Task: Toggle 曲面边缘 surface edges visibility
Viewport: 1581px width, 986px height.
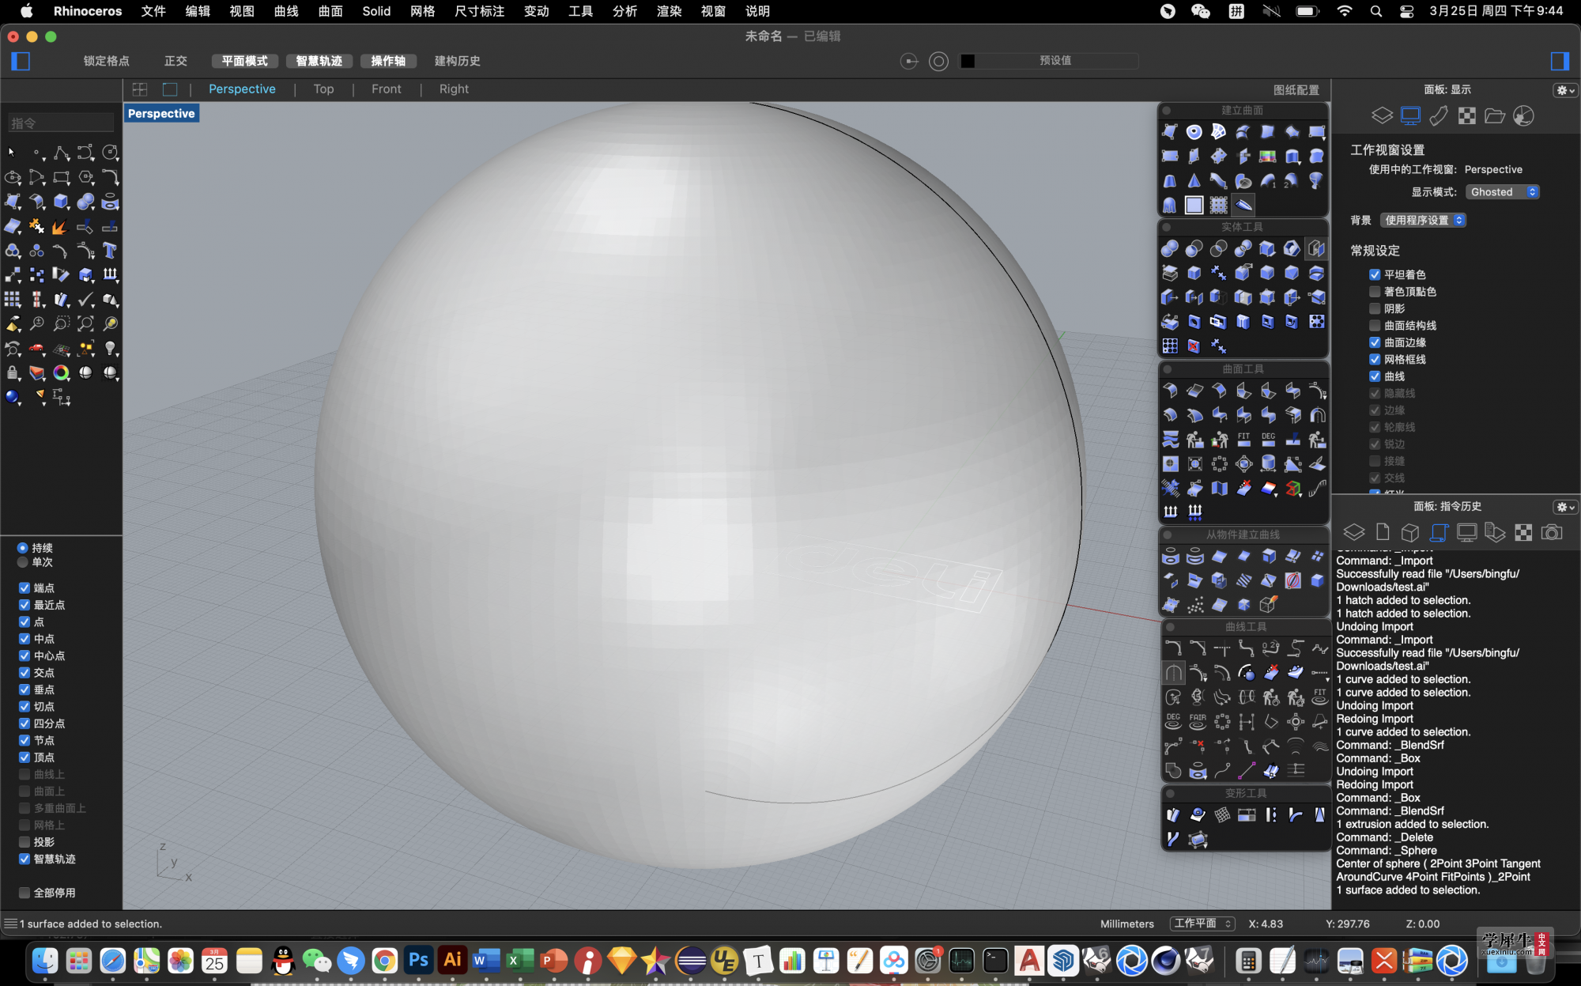Action: click(x=1375, y=342)
